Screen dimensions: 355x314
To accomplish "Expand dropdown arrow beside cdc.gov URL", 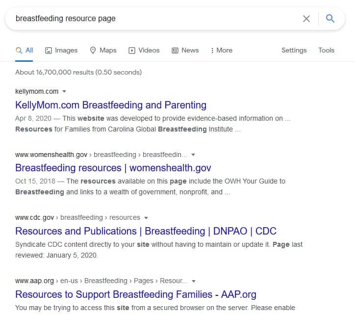I will (146, 218).
